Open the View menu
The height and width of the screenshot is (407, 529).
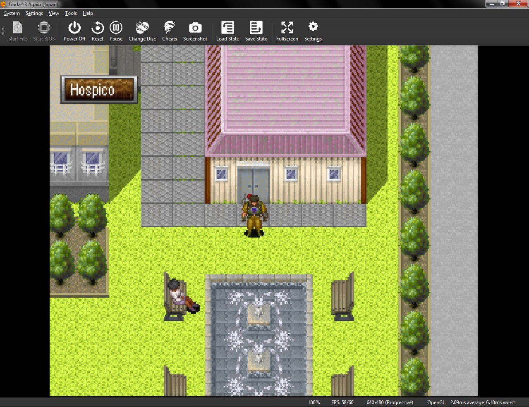[54, 13]
